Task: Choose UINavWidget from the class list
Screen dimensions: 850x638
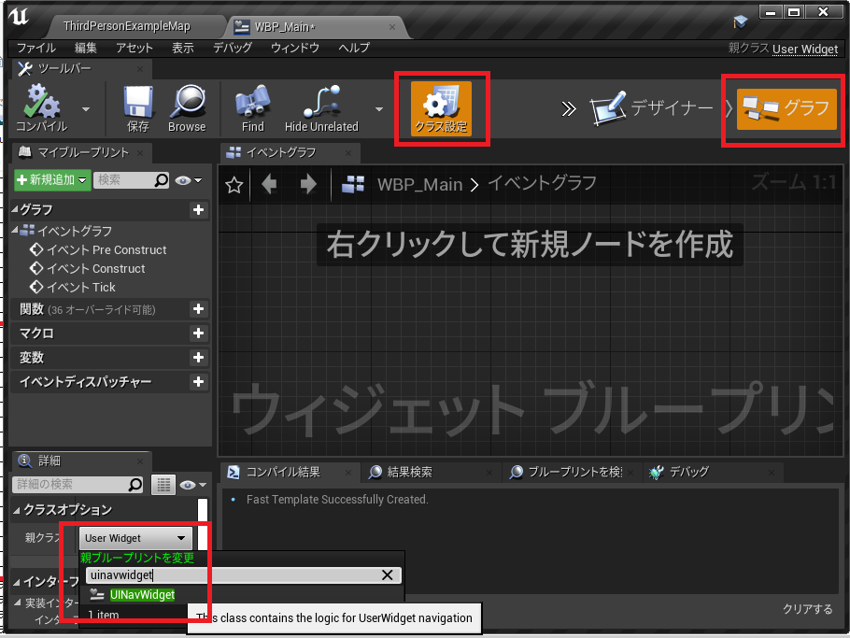Action: coord(142,595)
